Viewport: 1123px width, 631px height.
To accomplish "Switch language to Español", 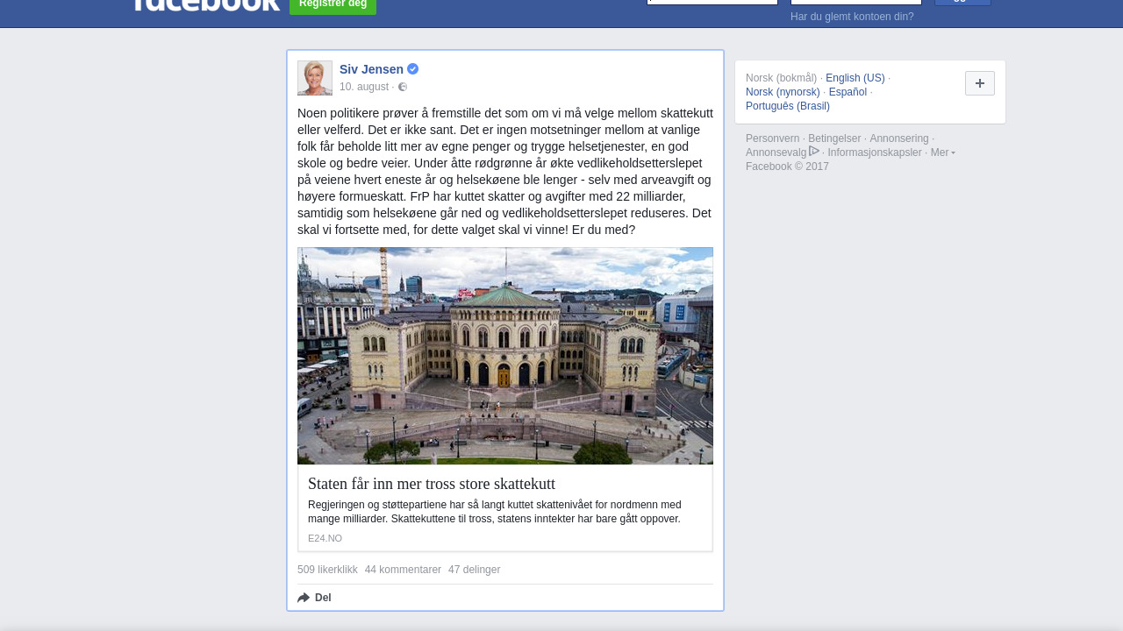I will [x=848, y=92].
